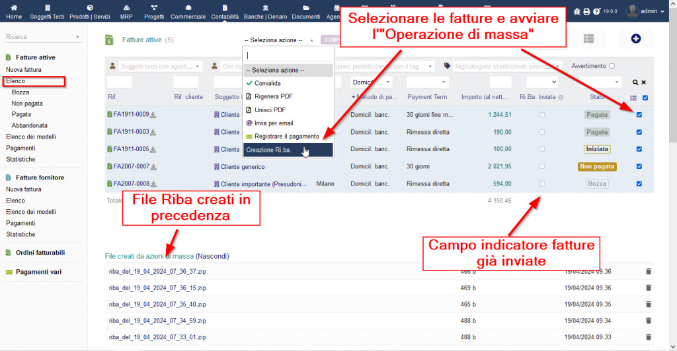Open the Seleziona azione dropdown
This screenshot has width=677, height=351.
click(x=279, y=40)
